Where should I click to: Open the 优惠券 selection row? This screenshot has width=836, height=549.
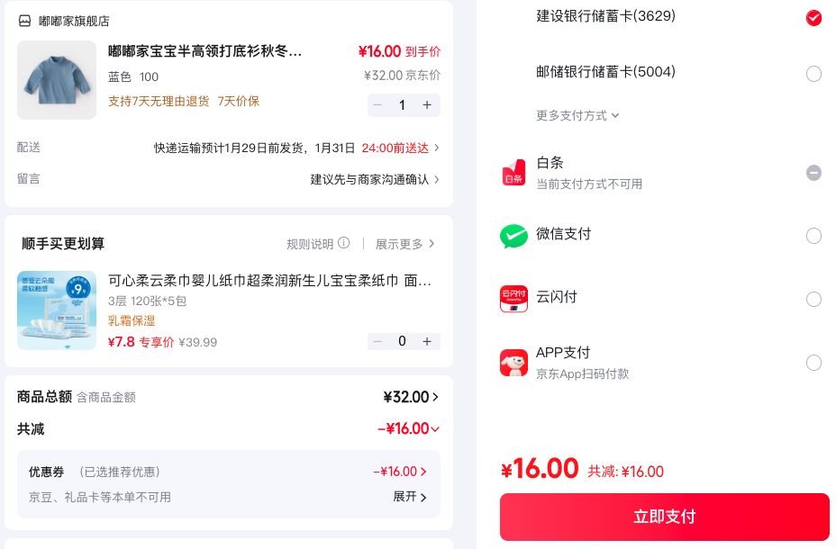coord(228,472)
